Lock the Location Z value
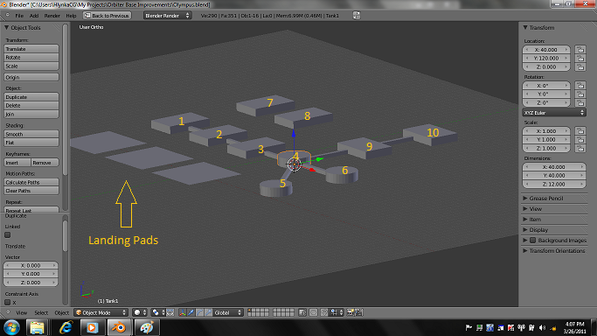 pos(580,67)
